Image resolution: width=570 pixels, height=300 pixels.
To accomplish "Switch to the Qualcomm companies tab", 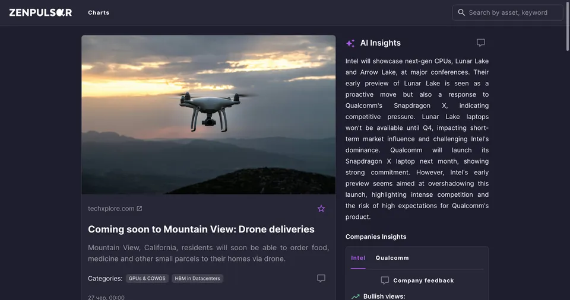I will pos(392,258).
